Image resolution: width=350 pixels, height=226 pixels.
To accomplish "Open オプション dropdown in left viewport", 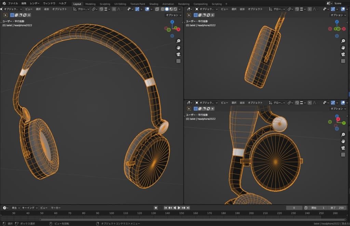I will (173, 15).
